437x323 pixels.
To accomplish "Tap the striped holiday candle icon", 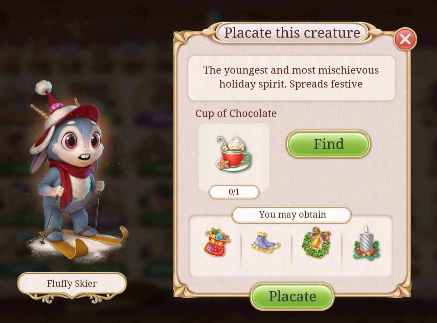I will click(366, 243).
